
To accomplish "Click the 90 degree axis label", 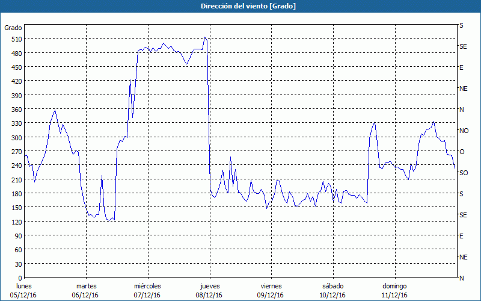I will click(x=17, y=235).
